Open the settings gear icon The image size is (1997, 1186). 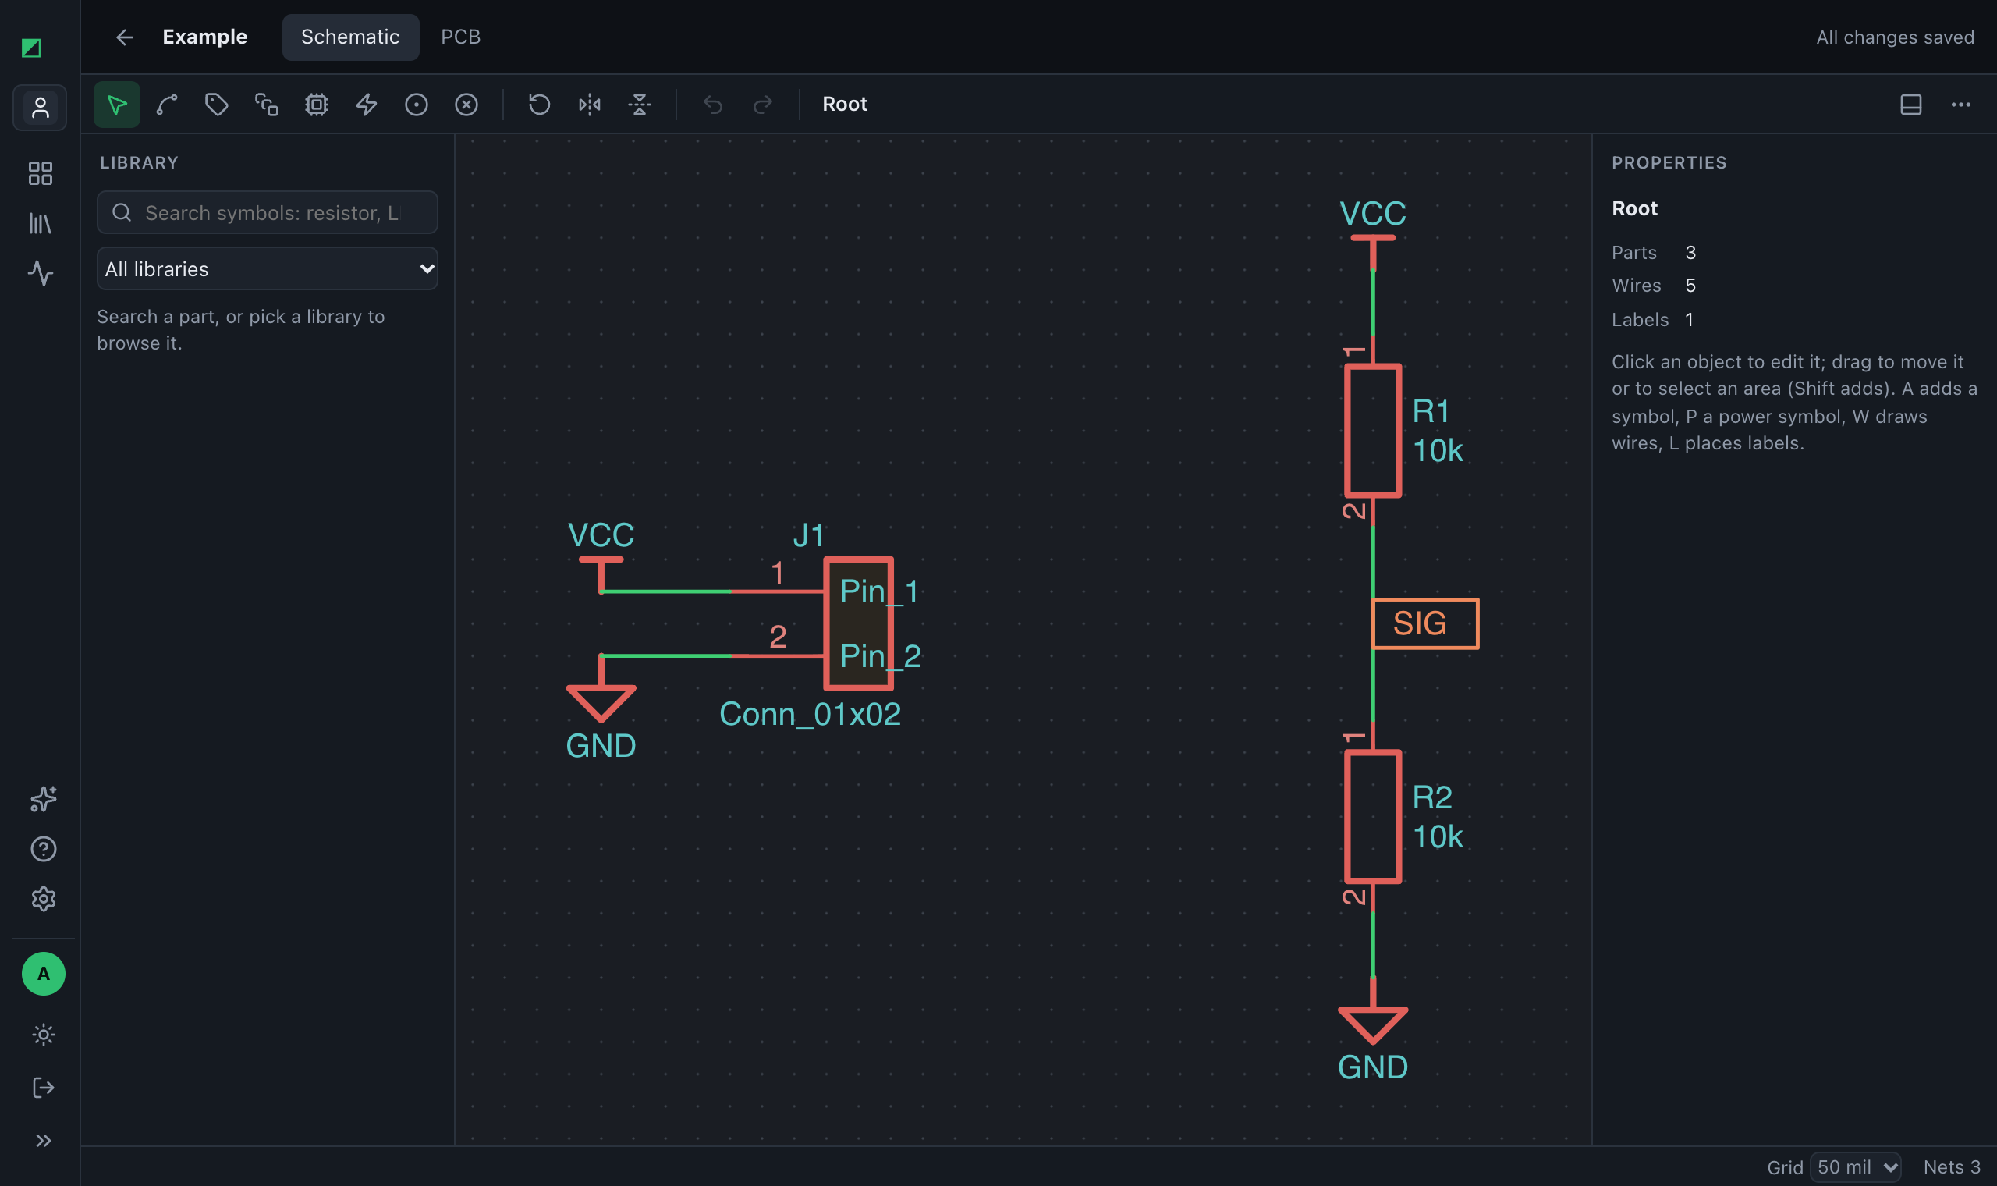pos(43,899)
